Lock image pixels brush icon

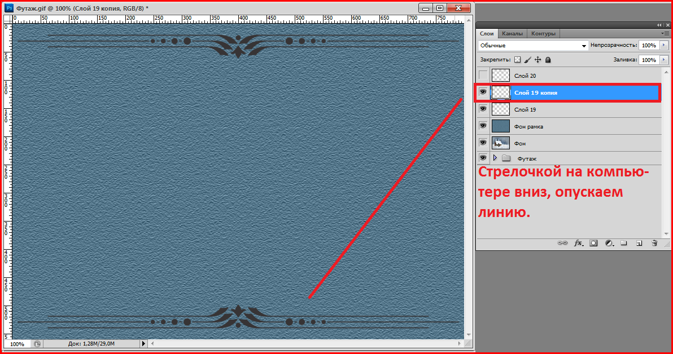click(527, 60)
